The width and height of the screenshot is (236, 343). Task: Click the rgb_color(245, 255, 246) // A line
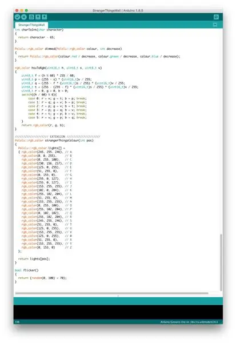45,152
